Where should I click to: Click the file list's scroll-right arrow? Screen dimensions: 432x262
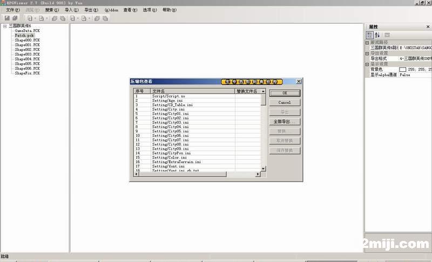click(x=258, y=174)
